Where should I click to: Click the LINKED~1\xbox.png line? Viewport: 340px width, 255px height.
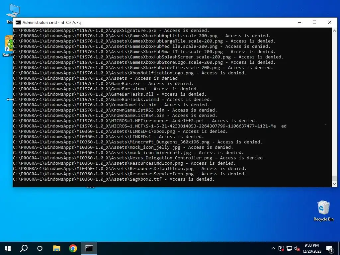point(120,131)
